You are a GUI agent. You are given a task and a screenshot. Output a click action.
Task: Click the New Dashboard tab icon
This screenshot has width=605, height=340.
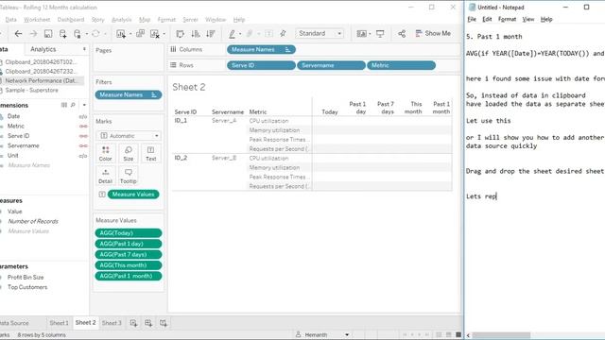[x=148, y=323]
